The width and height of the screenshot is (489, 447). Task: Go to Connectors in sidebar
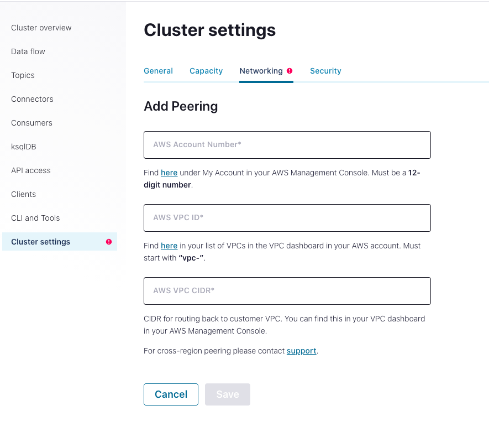32,99
